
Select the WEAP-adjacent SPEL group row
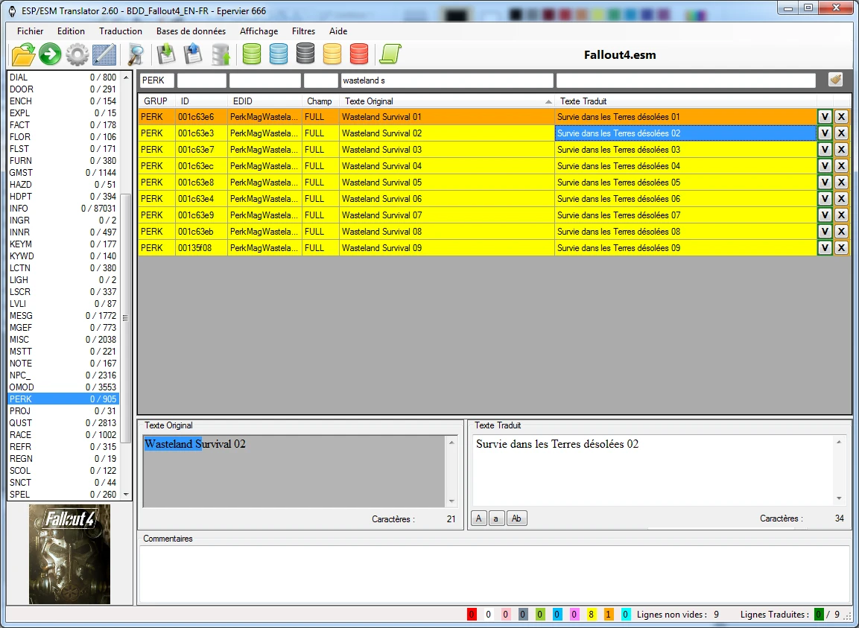click(x=63, y=495)
